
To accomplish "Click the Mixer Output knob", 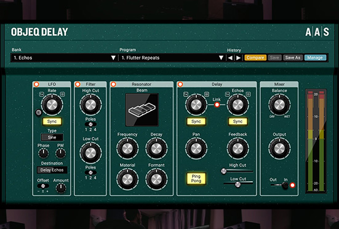I will (x=279, y=149).
